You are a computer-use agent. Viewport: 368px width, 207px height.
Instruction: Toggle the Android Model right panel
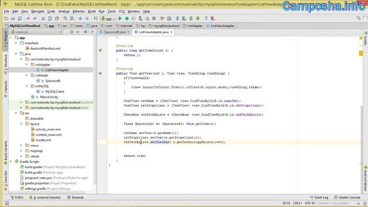pyautogui.click(x=366, y=178)
